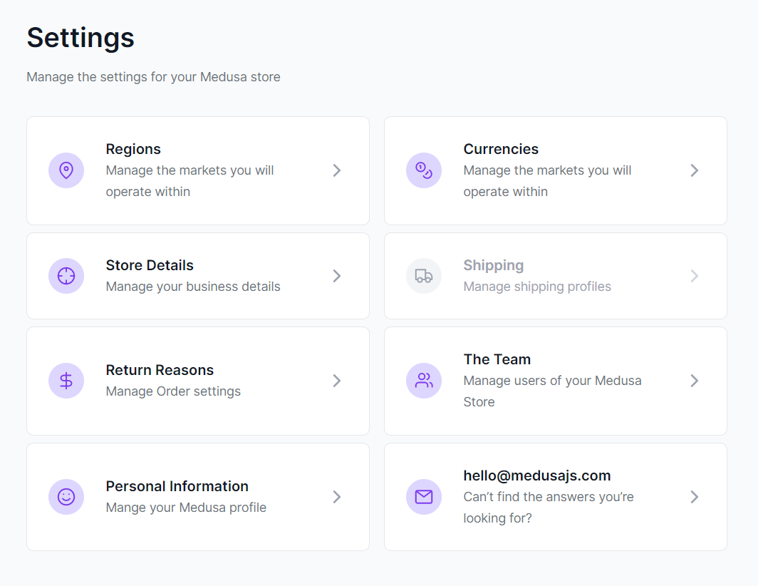Click the Shipping card chevron arrow
This screenshot has width=758, height=586.
coord(695,276)
